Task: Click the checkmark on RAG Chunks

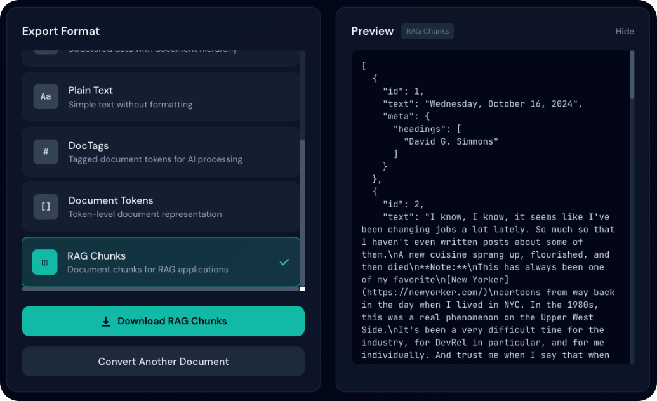Action: 284,262
